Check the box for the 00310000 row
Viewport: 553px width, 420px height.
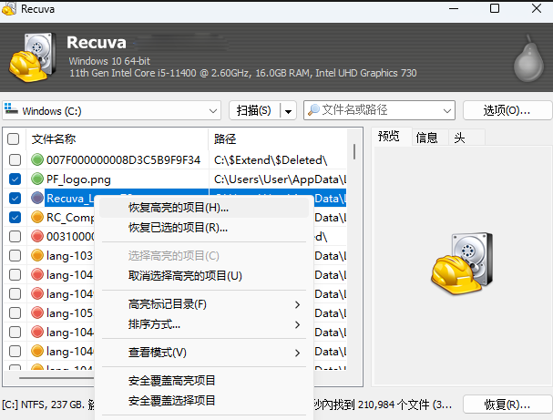(x=15, y=236)
